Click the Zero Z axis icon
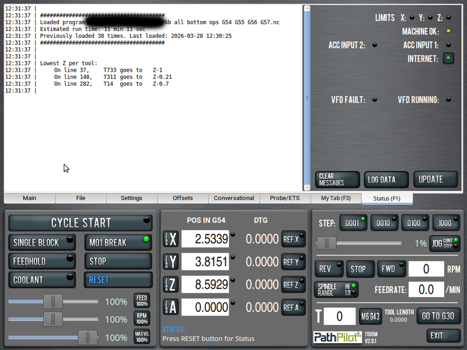The width and height of the screenshot is (467, 350). point(170,284)
